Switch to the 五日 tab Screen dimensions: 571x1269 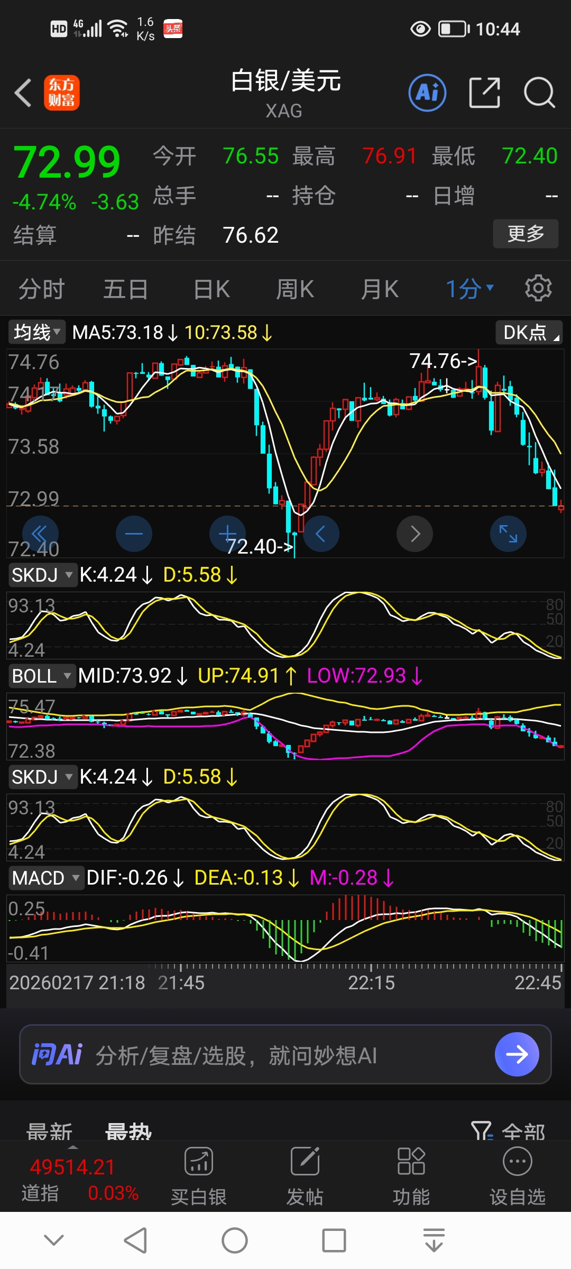tap(125, 289)
